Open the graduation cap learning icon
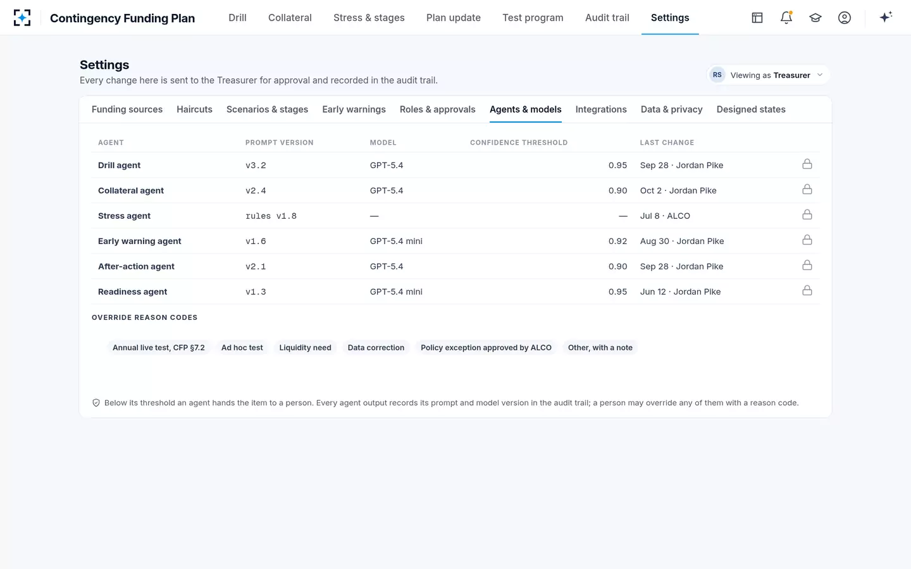The height and width of the screenshot is (569, 911). tap(815, 18)
